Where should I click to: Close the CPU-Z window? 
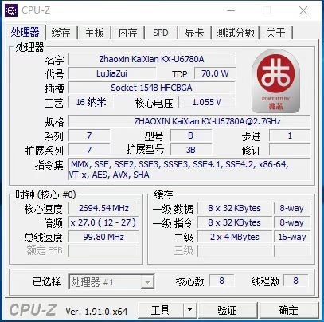[303, 10]
